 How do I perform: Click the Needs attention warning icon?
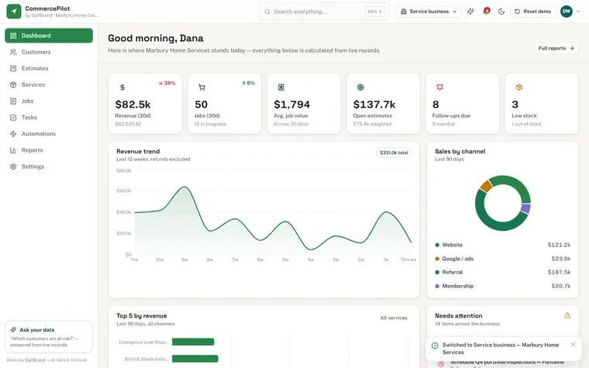pyautogui.click(x=567, y=315)
